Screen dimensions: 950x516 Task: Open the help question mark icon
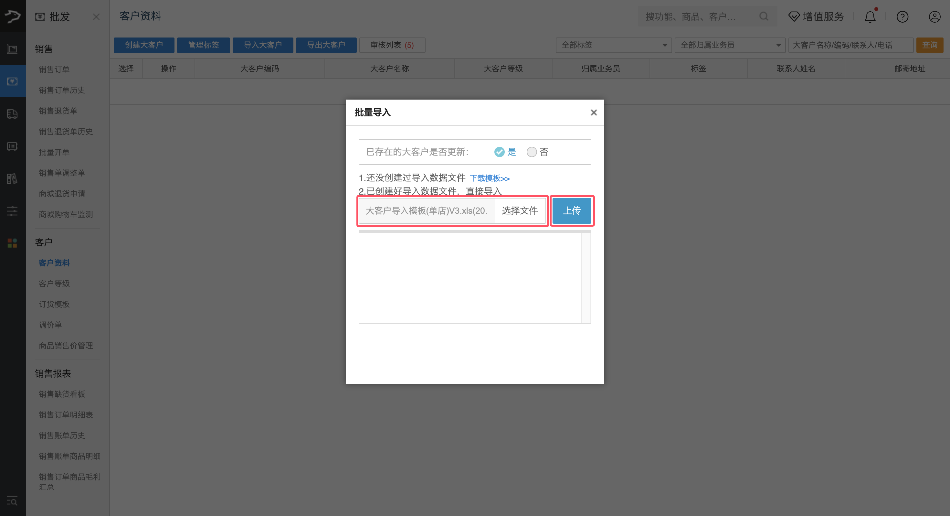tap(902, 17)
